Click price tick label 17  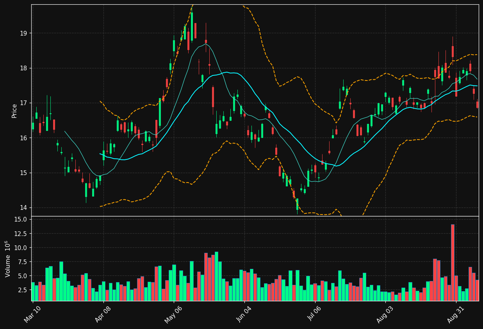pyautogui.click(x=24, y=103)
